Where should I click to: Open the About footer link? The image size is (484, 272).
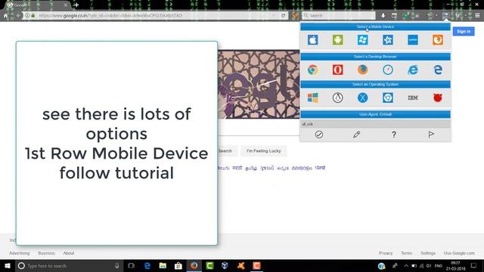coord(69,253)
